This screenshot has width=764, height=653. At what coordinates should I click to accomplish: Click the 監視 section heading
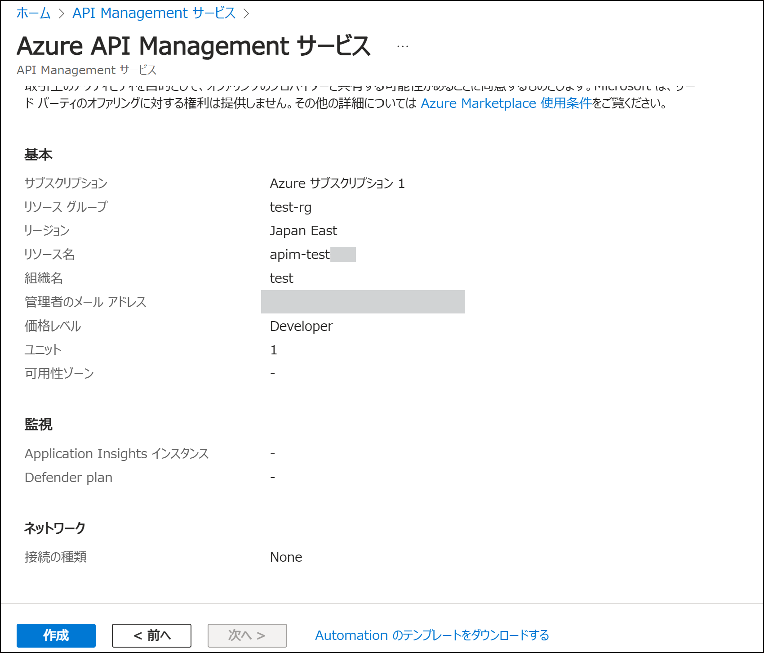click(38, 425)
